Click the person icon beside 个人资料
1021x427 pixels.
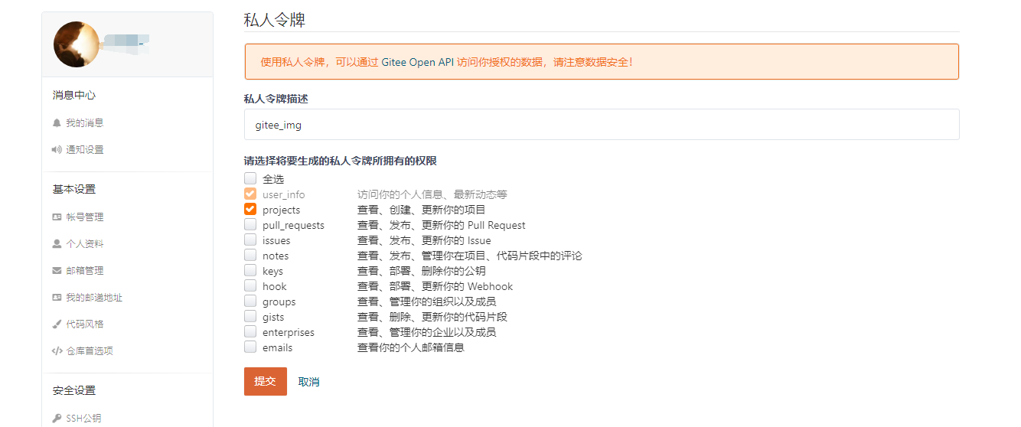tap(57, 244)
